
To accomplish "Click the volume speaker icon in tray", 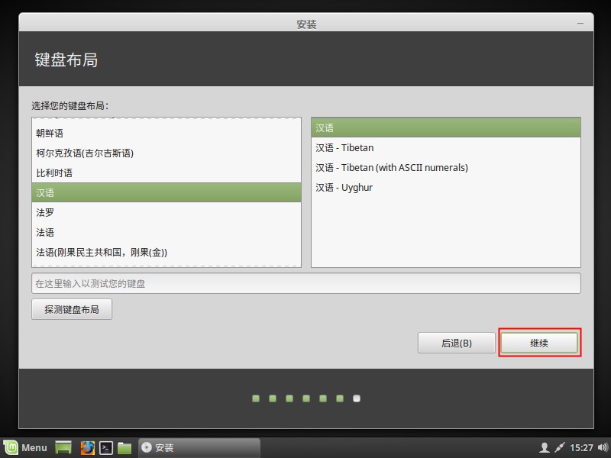I will coord(603,447).
